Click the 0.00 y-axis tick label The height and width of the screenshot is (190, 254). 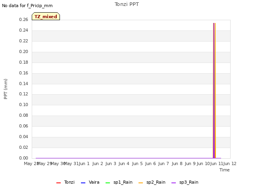click(24, 158)
